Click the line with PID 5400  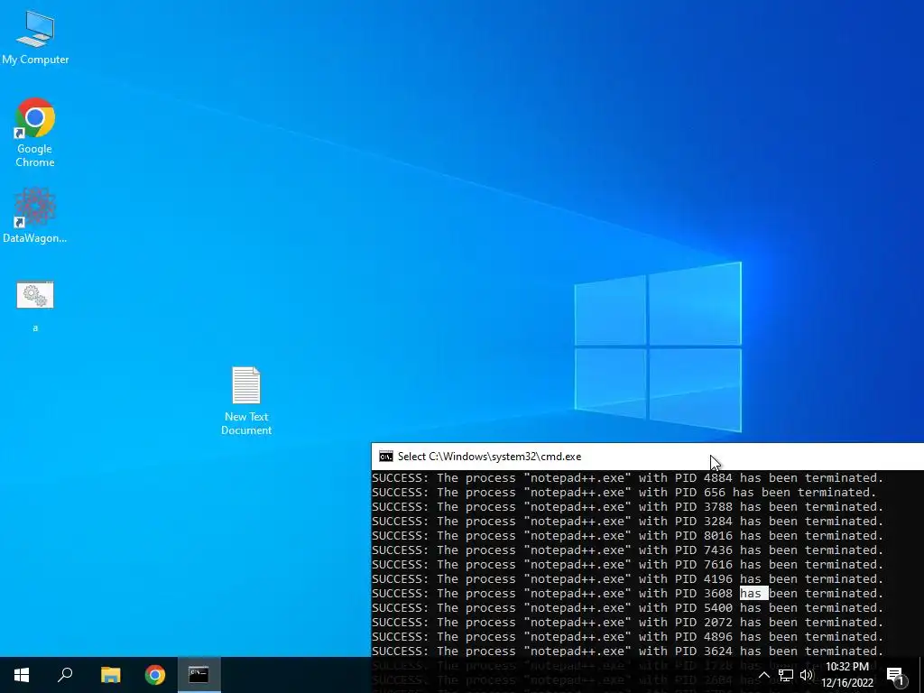coord(628,607)
